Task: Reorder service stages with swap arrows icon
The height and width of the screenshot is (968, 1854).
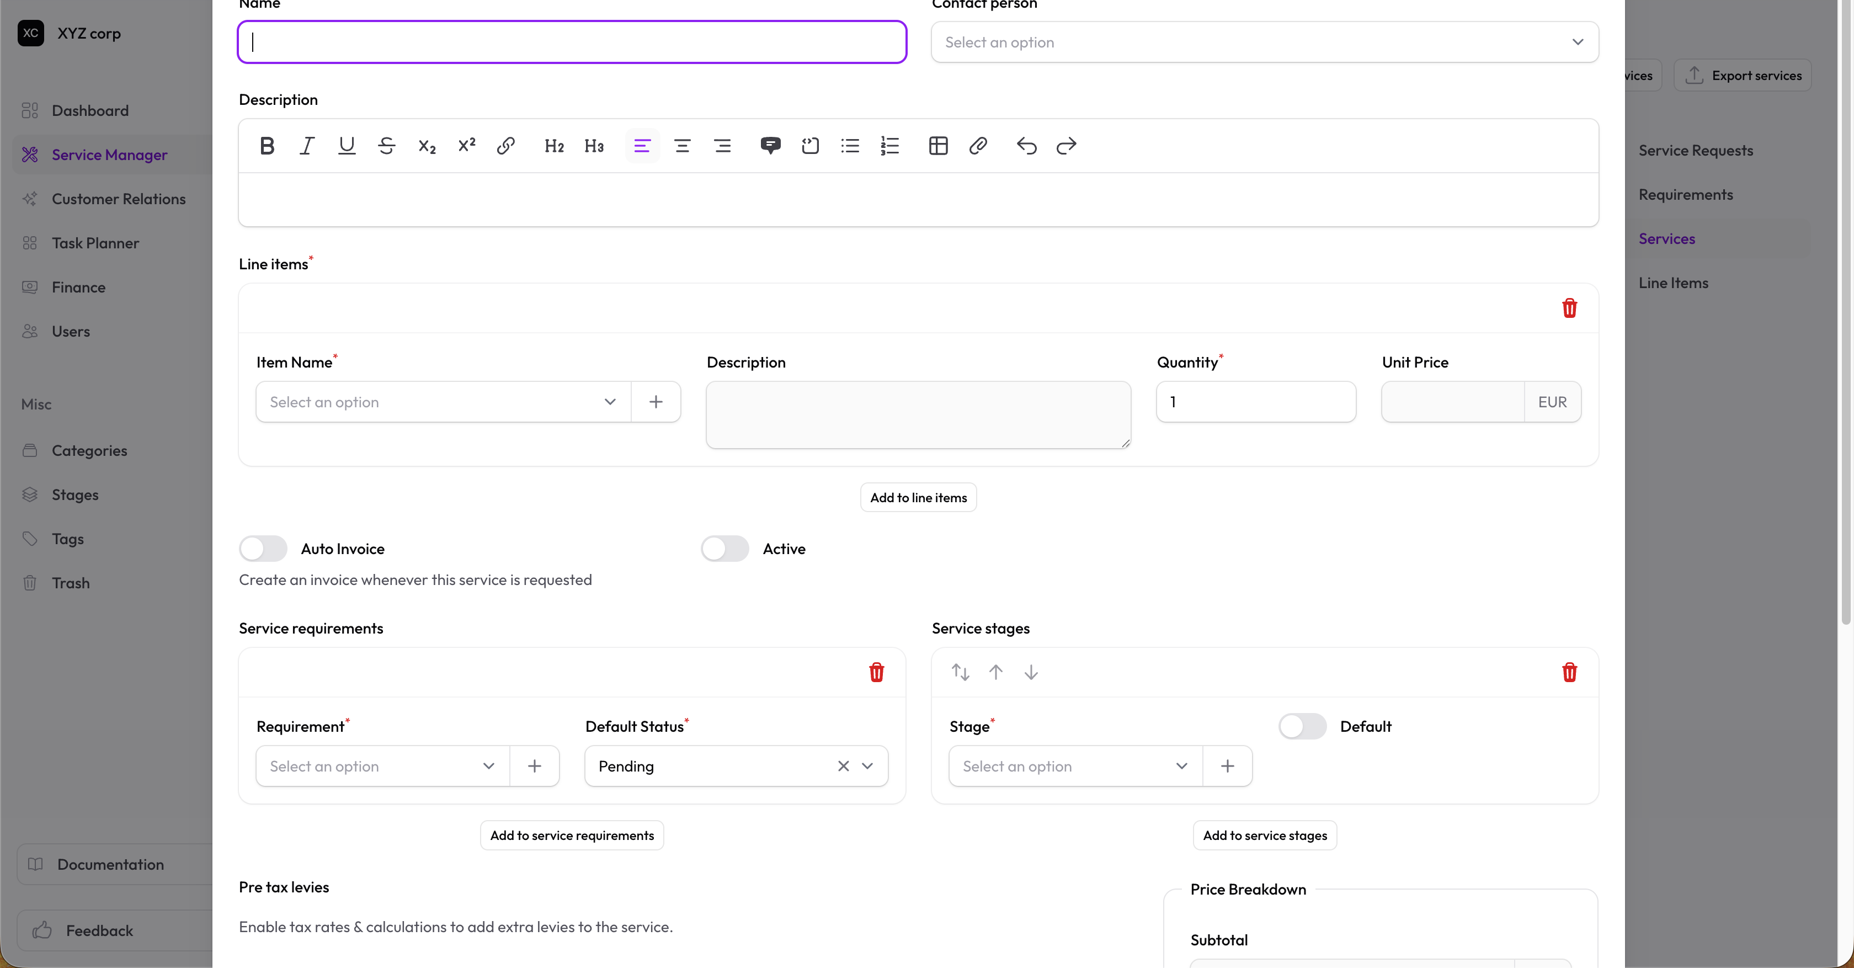Action: point(960,672)
